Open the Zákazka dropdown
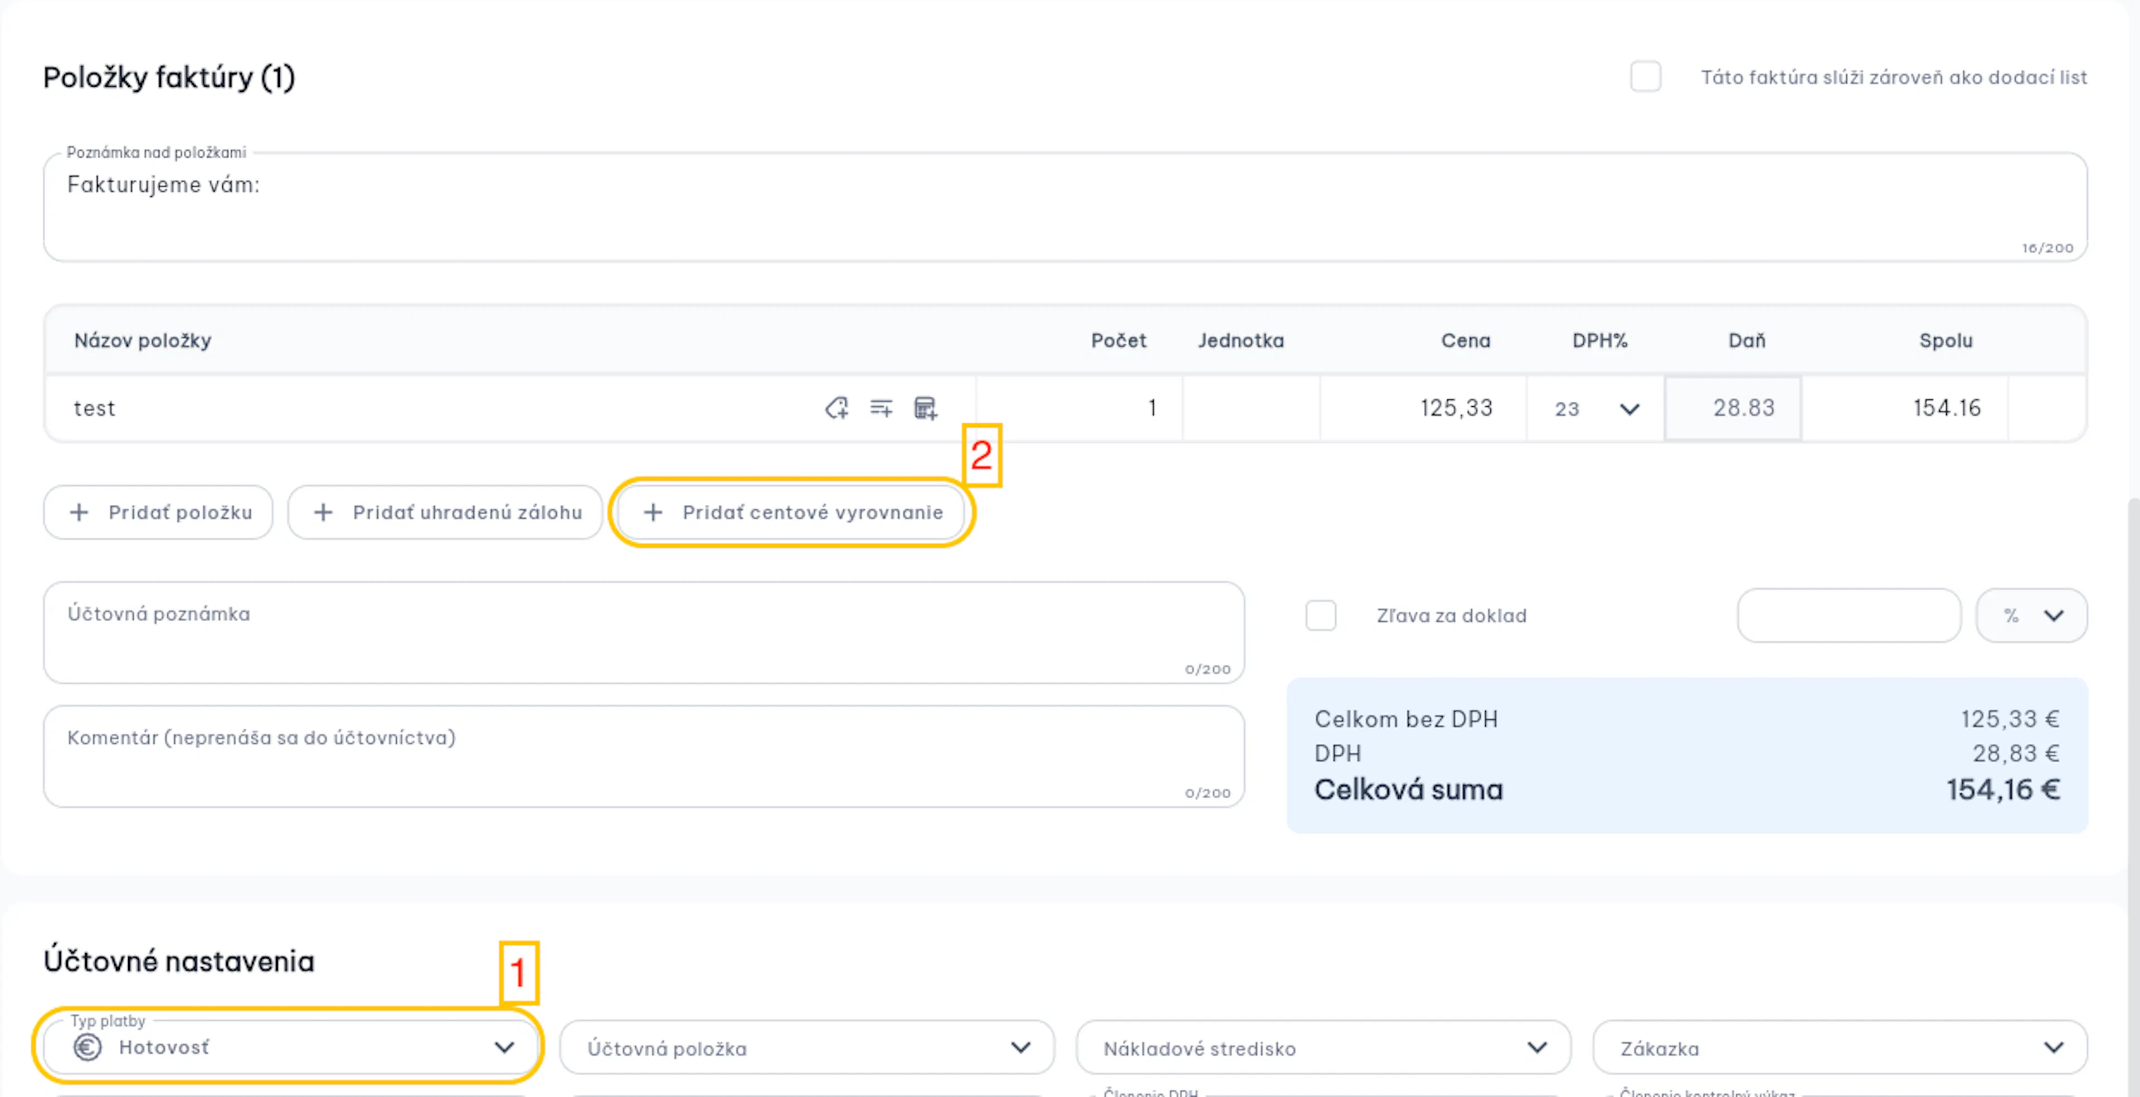Image resolution: width=2140 pixels, height=1097 pixels. 1840,1048
